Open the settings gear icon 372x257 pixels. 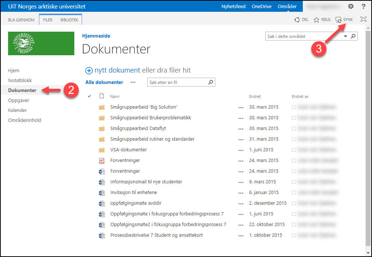[x=351, y=7]
